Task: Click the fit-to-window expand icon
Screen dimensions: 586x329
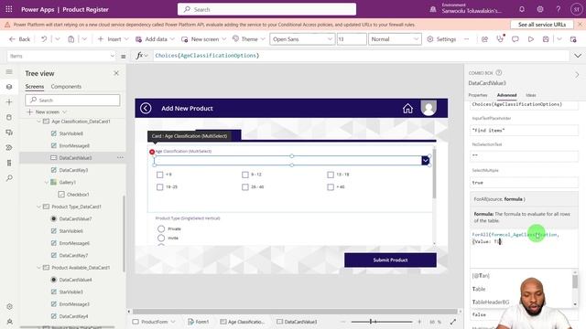Action: (453, 322)
